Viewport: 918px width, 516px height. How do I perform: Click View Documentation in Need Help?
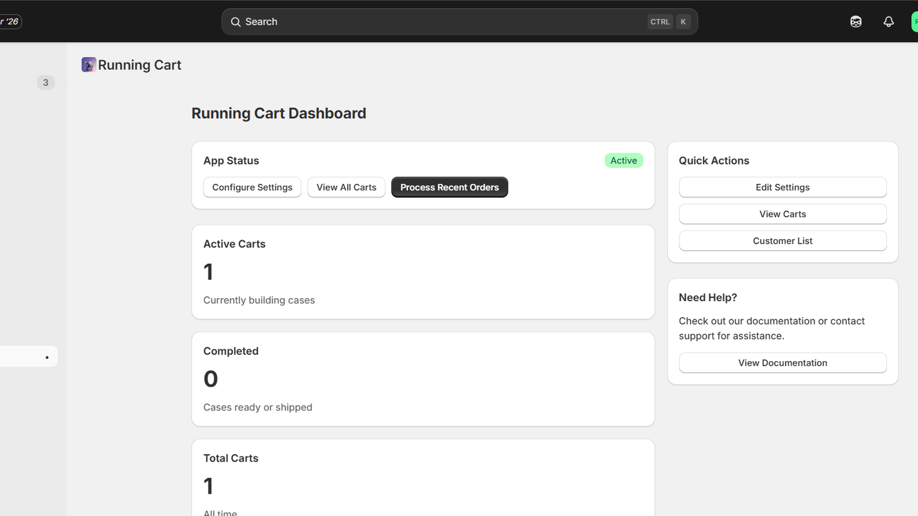[783, 362]
